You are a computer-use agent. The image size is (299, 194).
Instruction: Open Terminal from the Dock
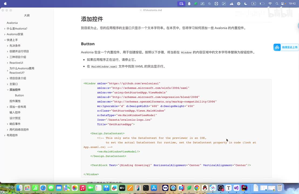click(x=146, y=188)
